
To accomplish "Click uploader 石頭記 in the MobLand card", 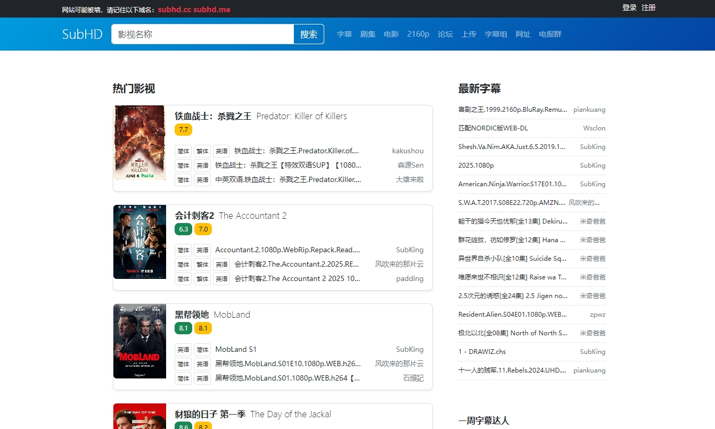I will (413, 378).
